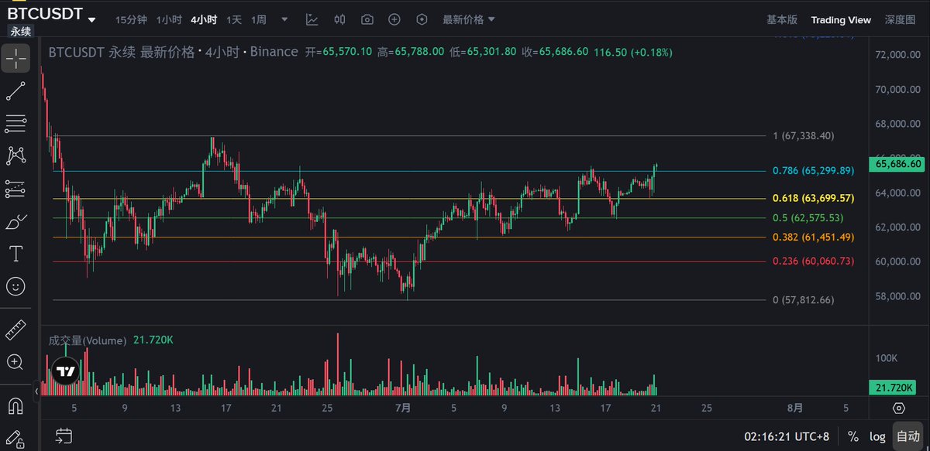Open candlestick chart type selector
This screenshot has width=930, height=451.
coord(339,19)
